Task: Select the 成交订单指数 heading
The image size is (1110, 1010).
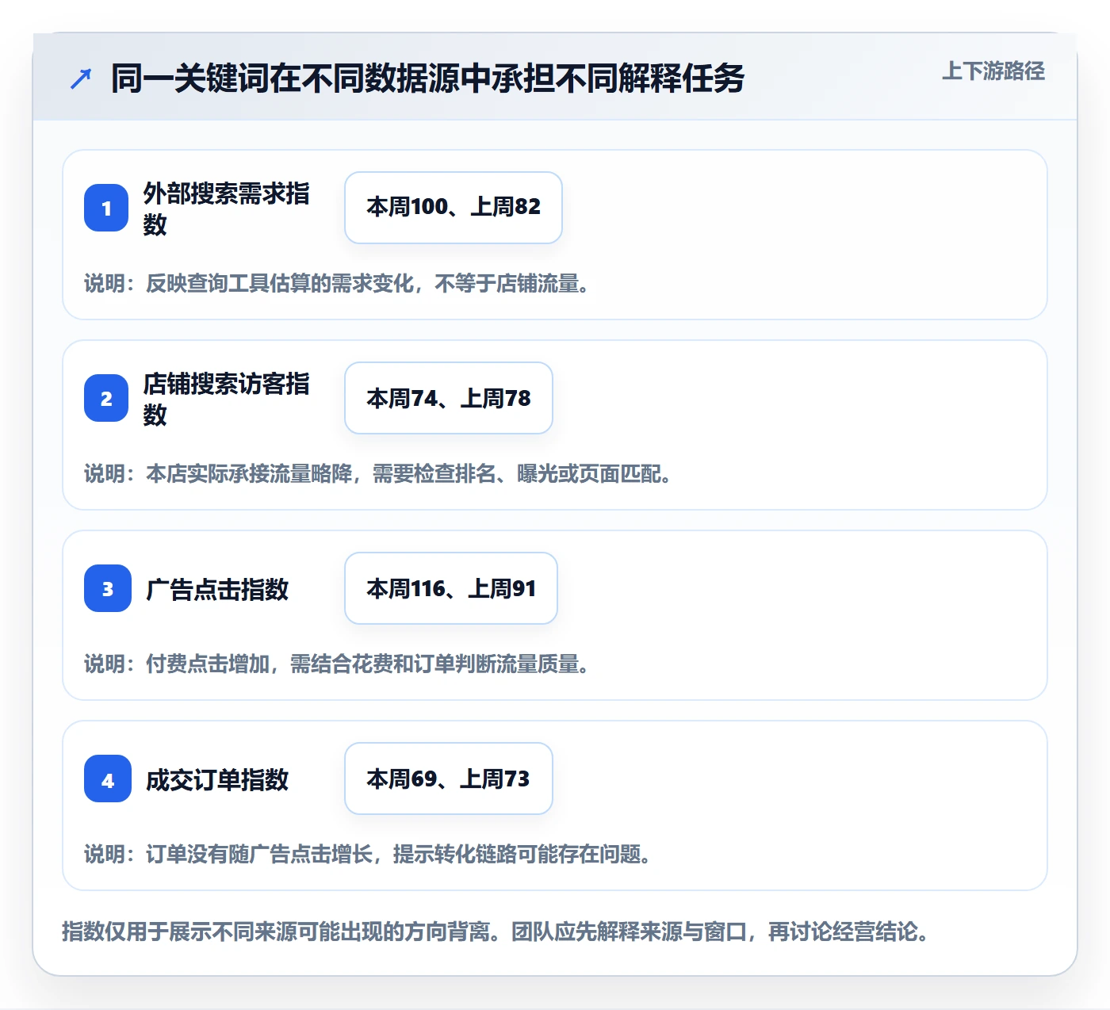Action: (217, 779)
